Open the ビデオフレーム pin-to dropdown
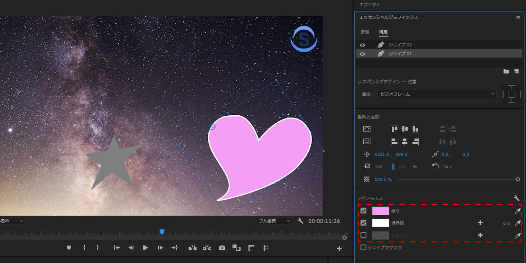The height and width of the screenshot is (263, 526). pos(437,94)
